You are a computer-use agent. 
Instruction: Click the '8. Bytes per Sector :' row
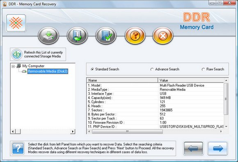155,114
